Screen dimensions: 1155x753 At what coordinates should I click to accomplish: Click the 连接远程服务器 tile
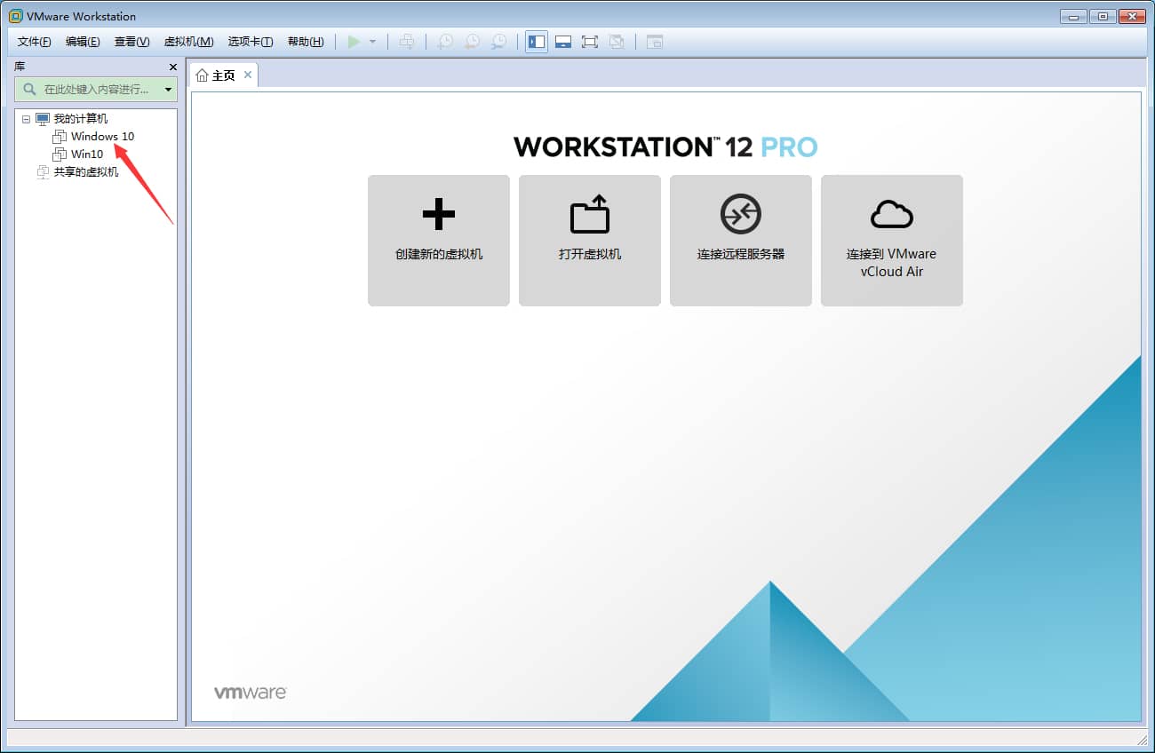(x=741, y=241)
